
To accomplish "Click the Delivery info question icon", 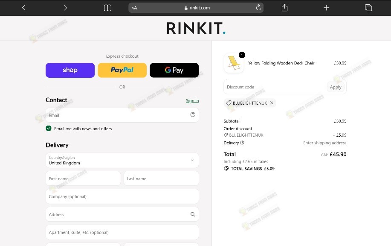I will [x=242, y=143].
